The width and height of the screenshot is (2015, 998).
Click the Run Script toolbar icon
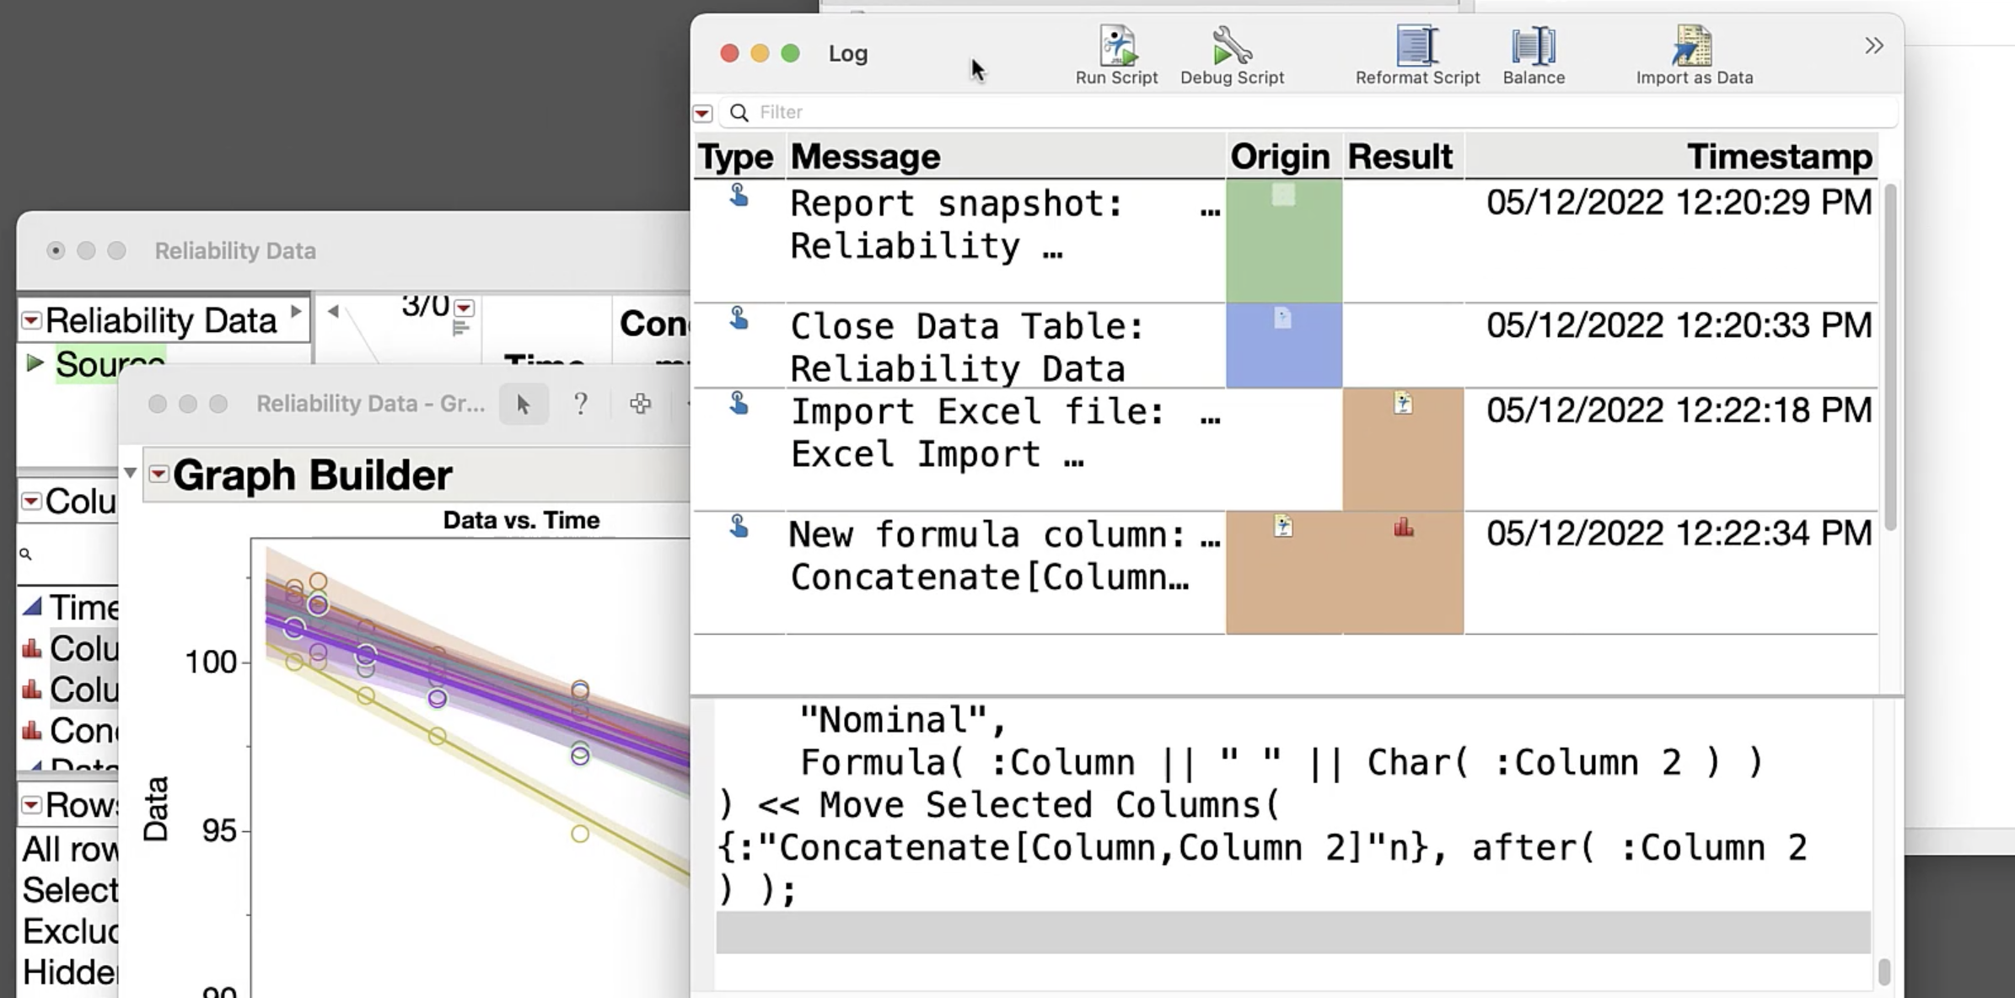[1116, 46]
